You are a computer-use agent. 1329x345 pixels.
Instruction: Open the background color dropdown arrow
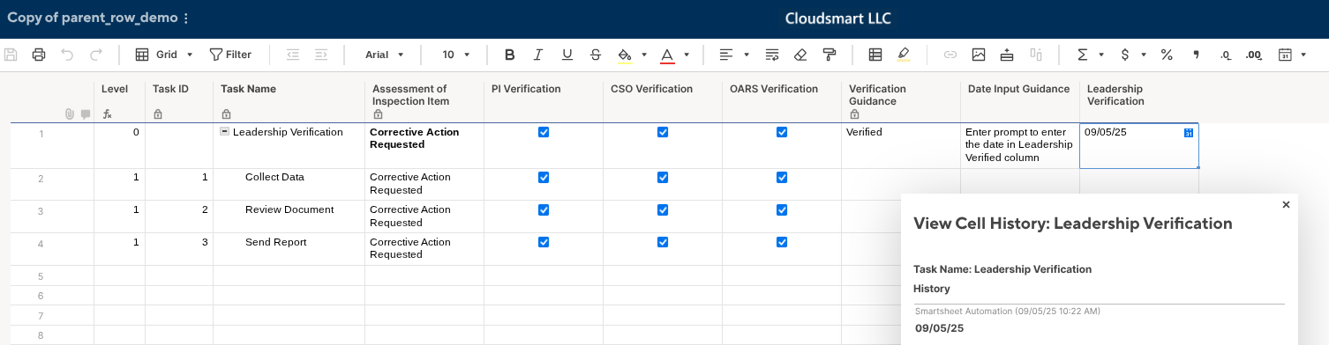[x=644, y=55]
